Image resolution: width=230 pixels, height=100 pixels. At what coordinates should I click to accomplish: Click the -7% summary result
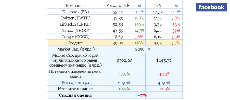point(143,95)
